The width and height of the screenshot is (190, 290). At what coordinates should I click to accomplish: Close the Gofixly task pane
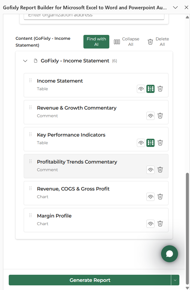(x=186, y=7)
